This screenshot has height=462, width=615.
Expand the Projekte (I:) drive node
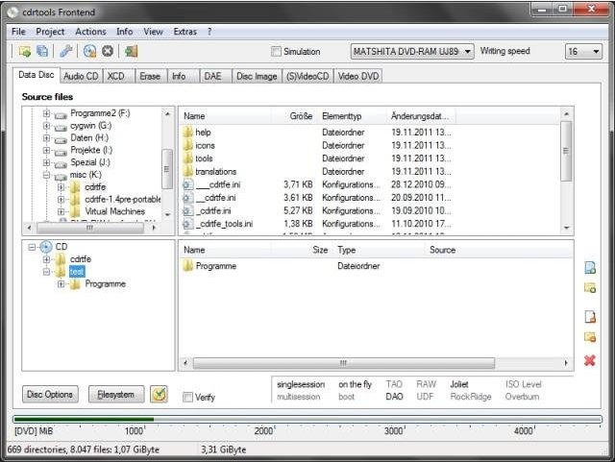coord(46,150)
